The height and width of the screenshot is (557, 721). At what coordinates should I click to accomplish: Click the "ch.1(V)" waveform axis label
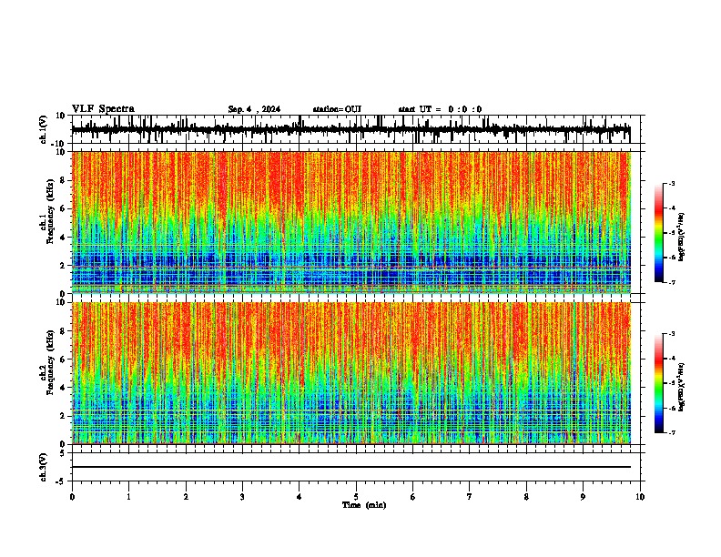point(44,129)
